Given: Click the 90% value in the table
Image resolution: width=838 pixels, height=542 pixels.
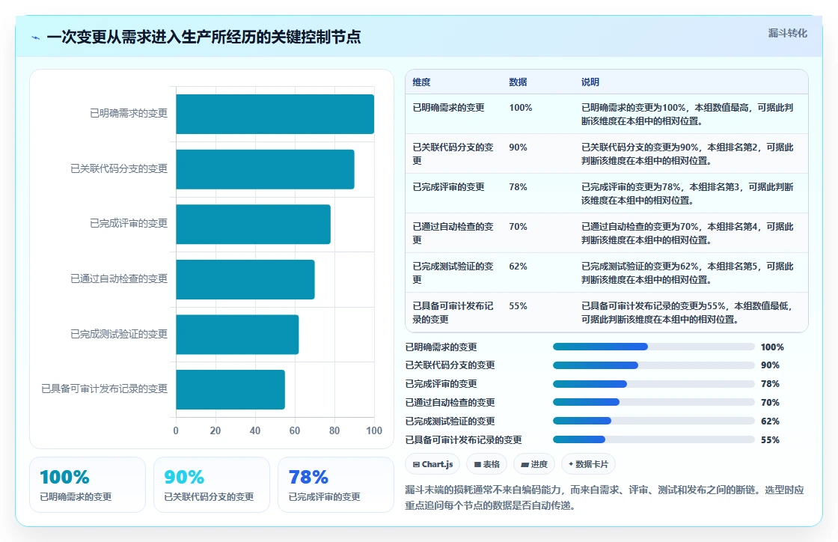Looking at the screenshot, I should (x=518, y=147).
